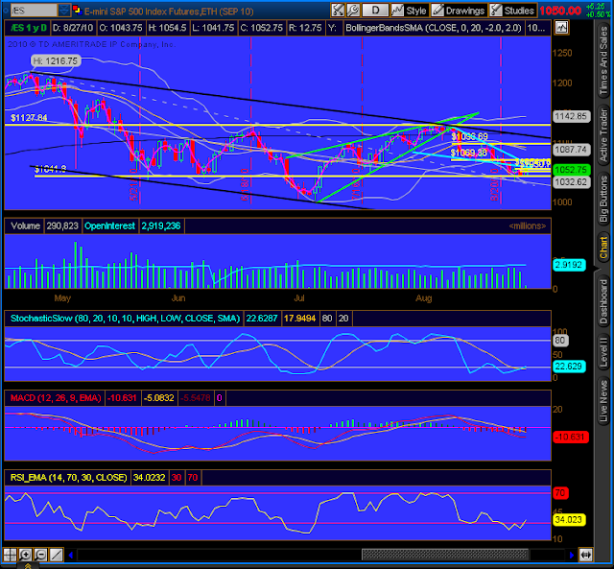This screenshot has height=569, width=614.
Task: Click the red 1050.00 last price in the header
Action: pyautogui.click(x=560, y=11)
